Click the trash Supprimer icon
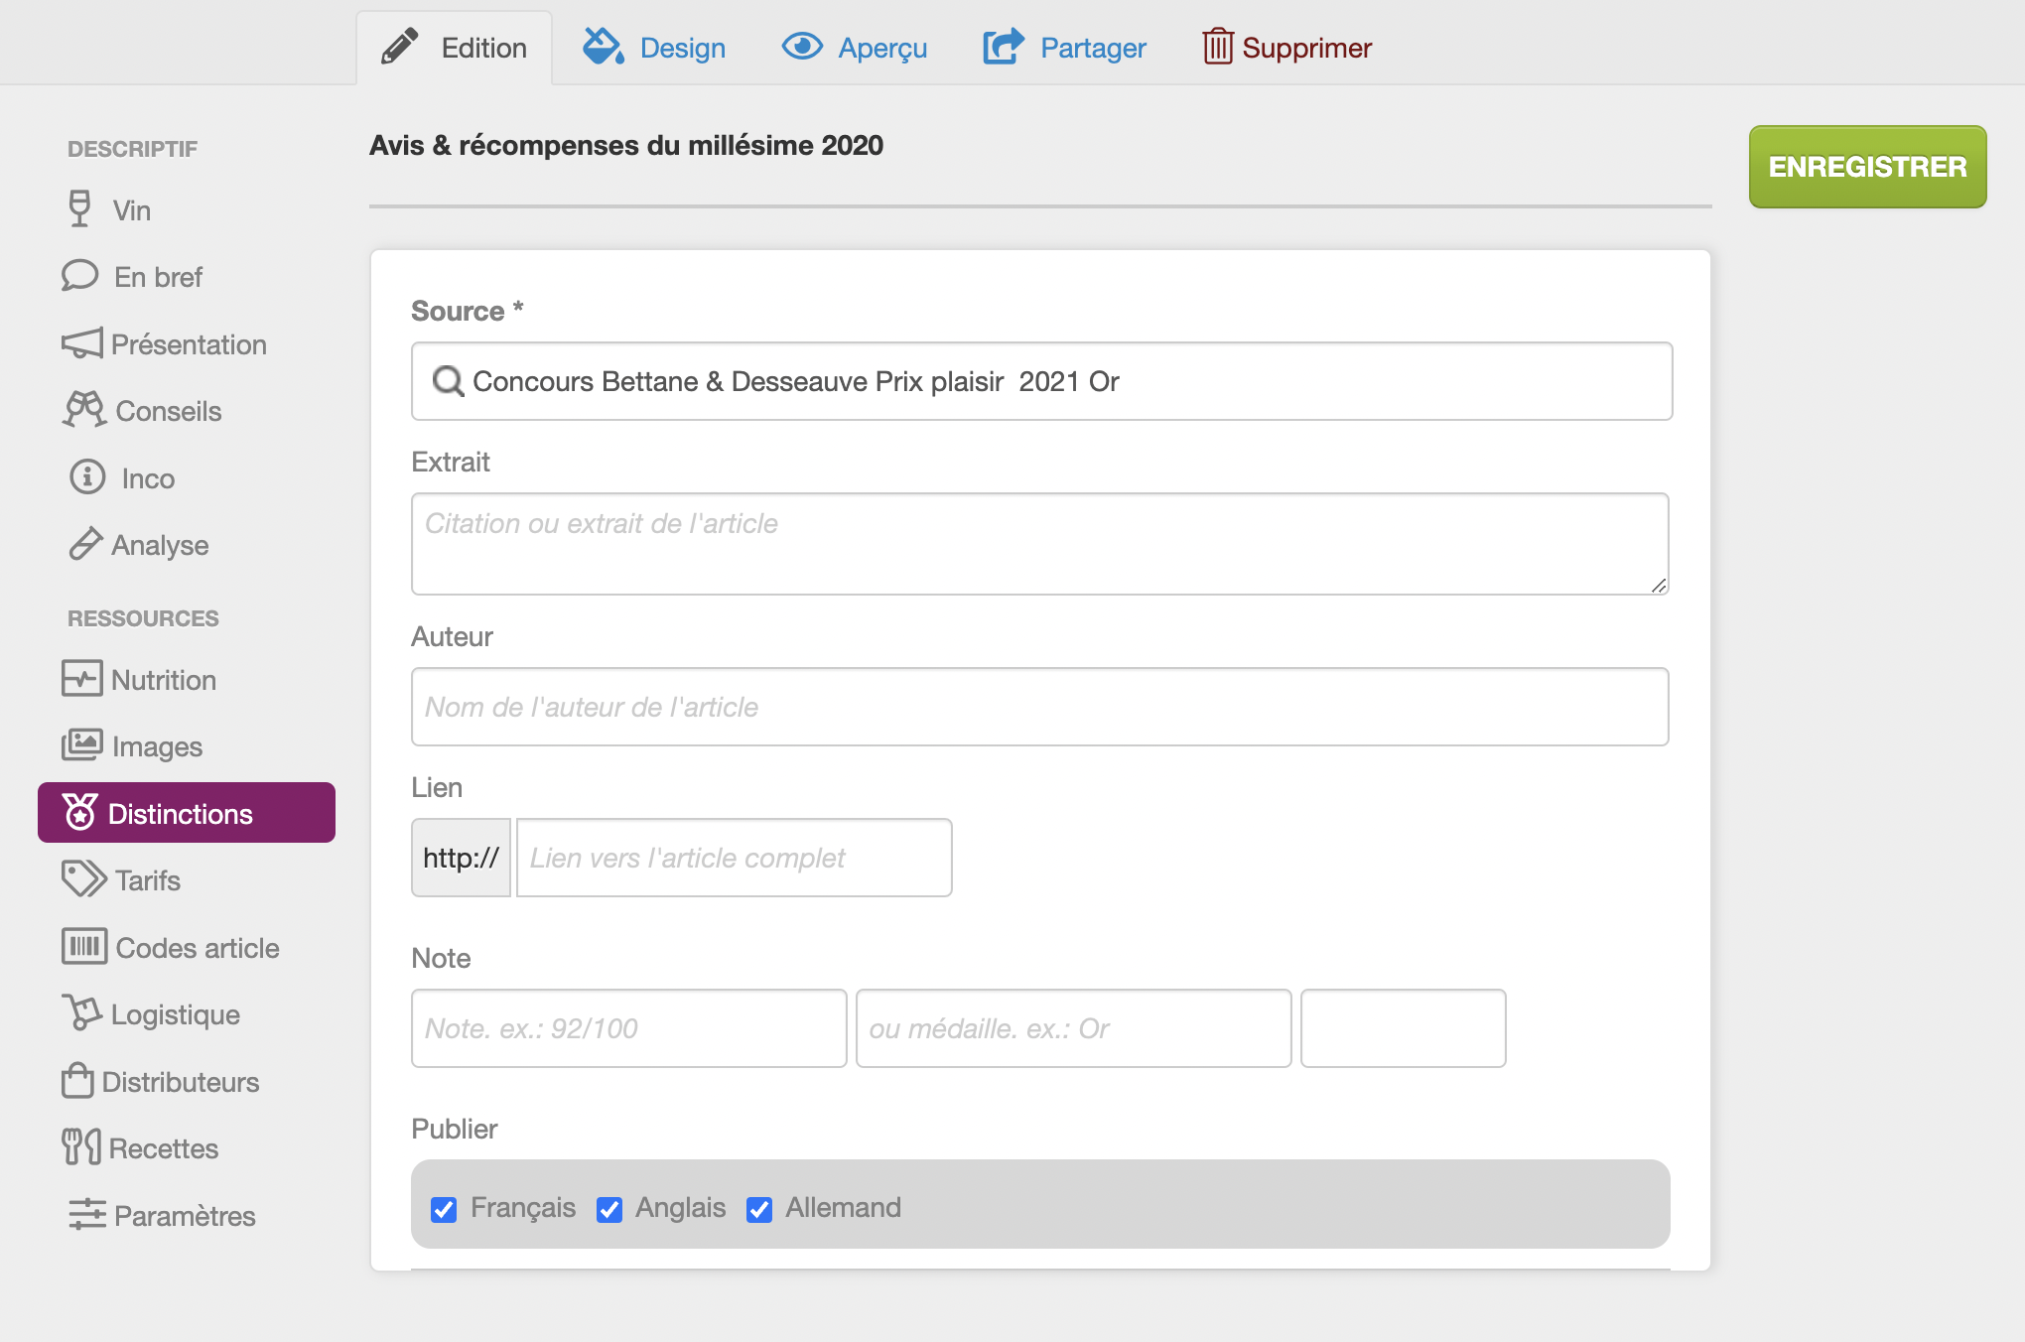 tap(1217, 47)
